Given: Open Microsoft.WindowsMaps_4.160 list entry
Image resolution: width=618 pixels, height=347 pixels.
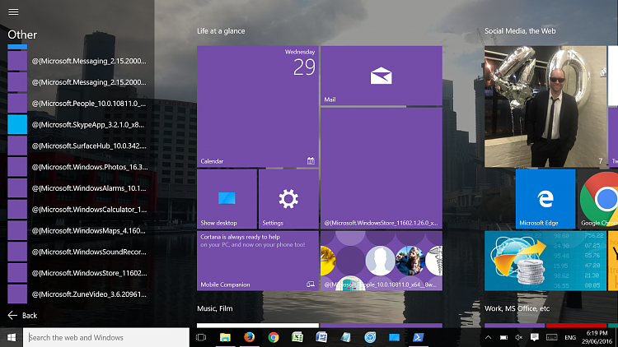Looking at the screenshot, I should click(77, 231).
